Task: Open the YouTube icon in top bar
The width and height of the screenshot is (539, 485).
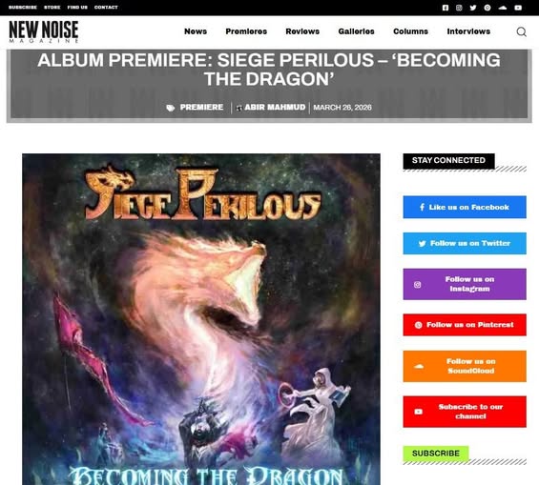Action: [x=518, y=8]
